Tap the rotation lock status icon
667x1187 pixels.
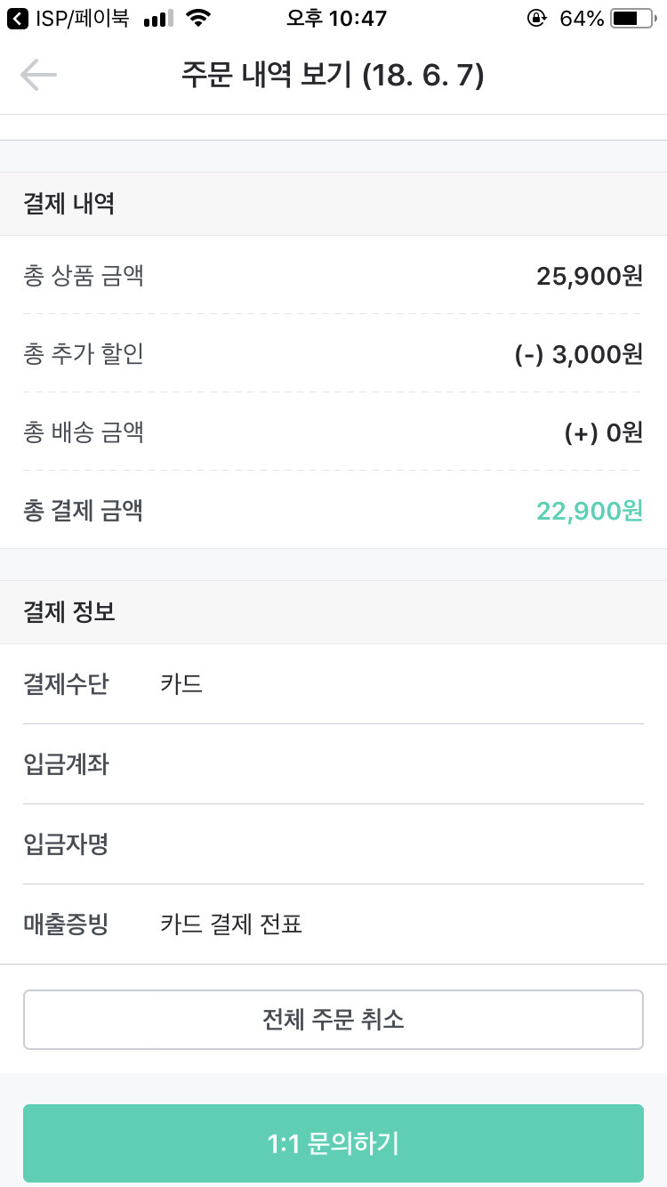536,18
